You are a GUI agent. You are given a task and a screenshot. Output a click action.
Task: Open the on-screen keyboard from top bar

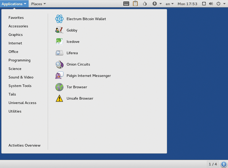coord(126,4)
